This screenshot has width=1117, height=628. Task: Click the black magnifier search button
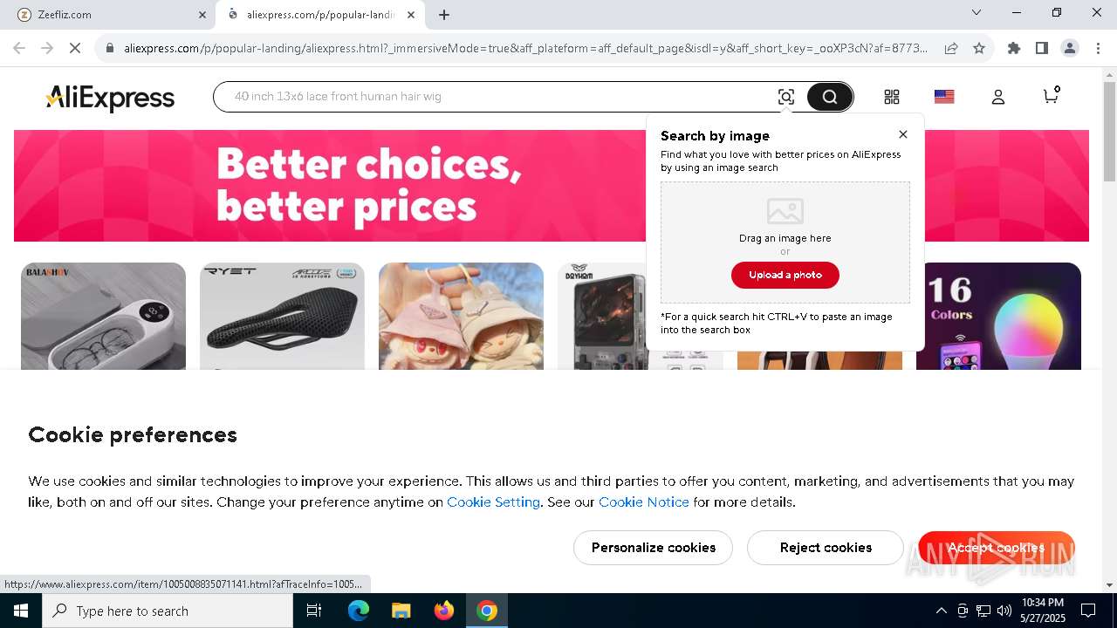[829, 97]
